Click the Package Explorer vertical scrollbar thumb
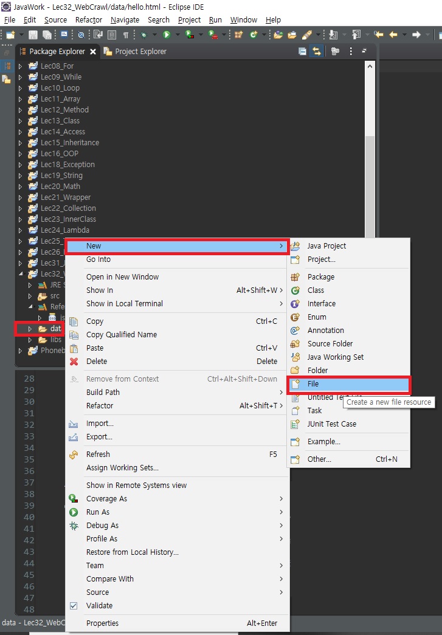The image size is (442, 635). tap(370, 187)
